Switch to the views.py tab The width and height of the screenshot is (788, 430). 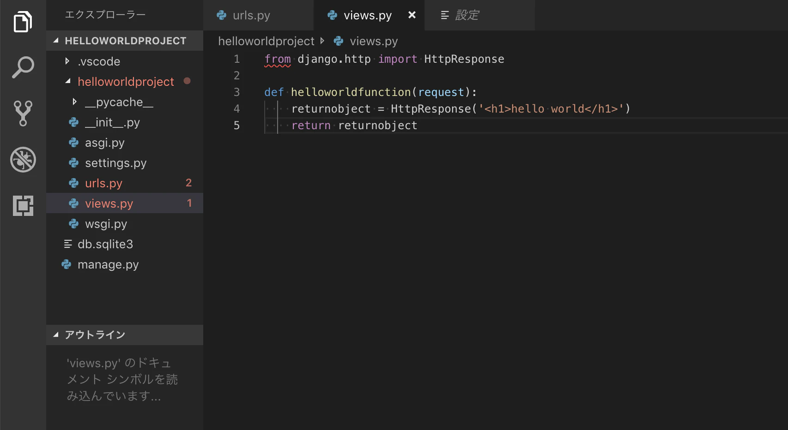click(369, 15)
